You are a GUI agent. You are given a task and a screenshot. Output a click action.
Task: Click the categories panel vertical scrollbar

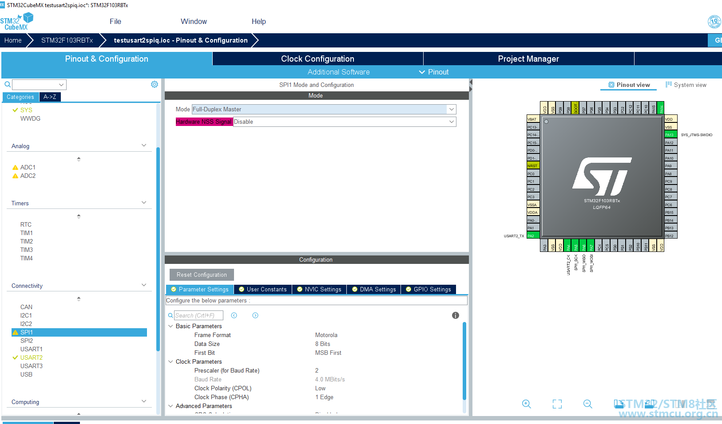point(158,248)
